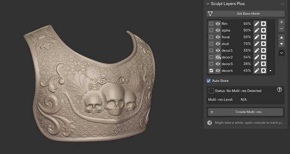Tick the decor3 layer checkbox

coord(211,64)
